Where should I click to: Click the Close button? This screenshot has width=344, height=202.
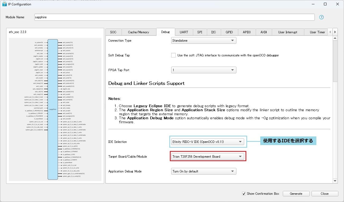[x=324, y=194]
